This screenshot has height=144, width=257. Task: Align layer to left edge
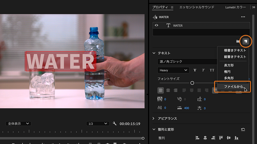197,138
